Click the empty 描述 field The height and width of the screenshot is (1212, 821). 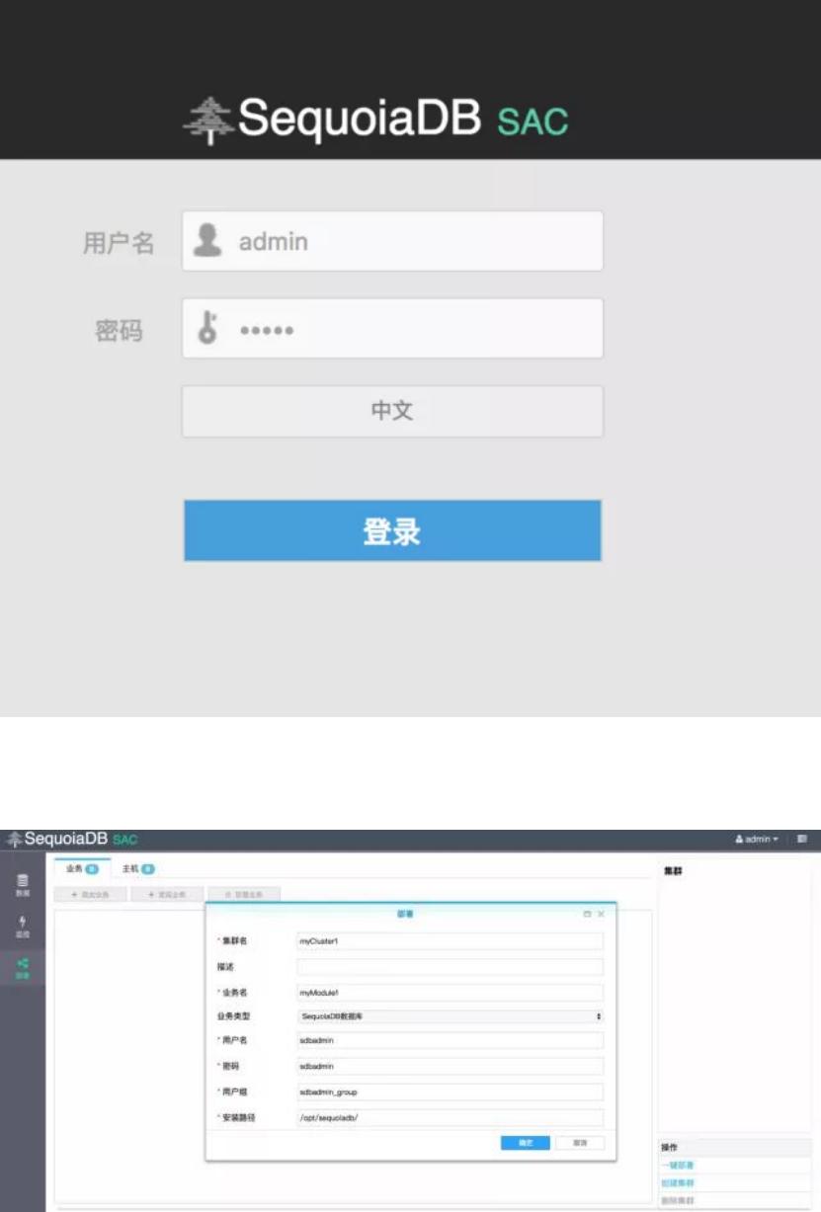tap(450, 967)
